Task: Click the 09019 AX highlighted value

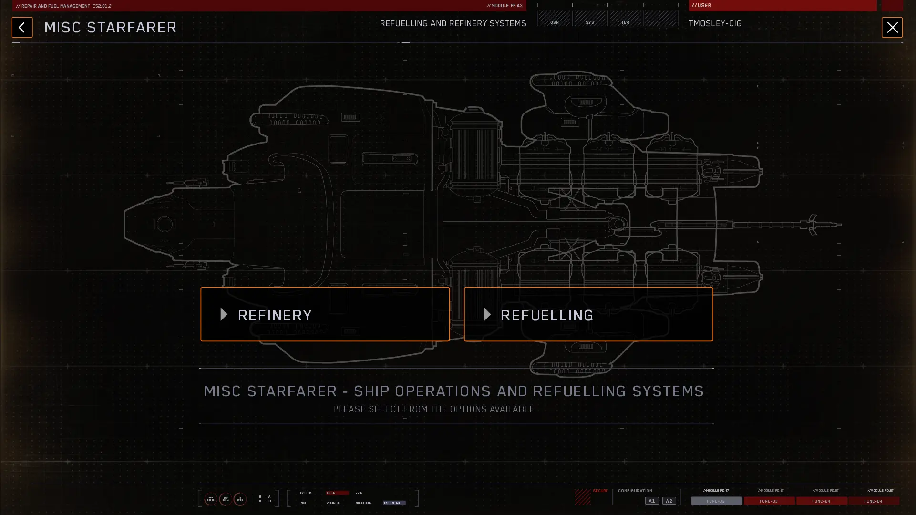Action: click(394, 503)
